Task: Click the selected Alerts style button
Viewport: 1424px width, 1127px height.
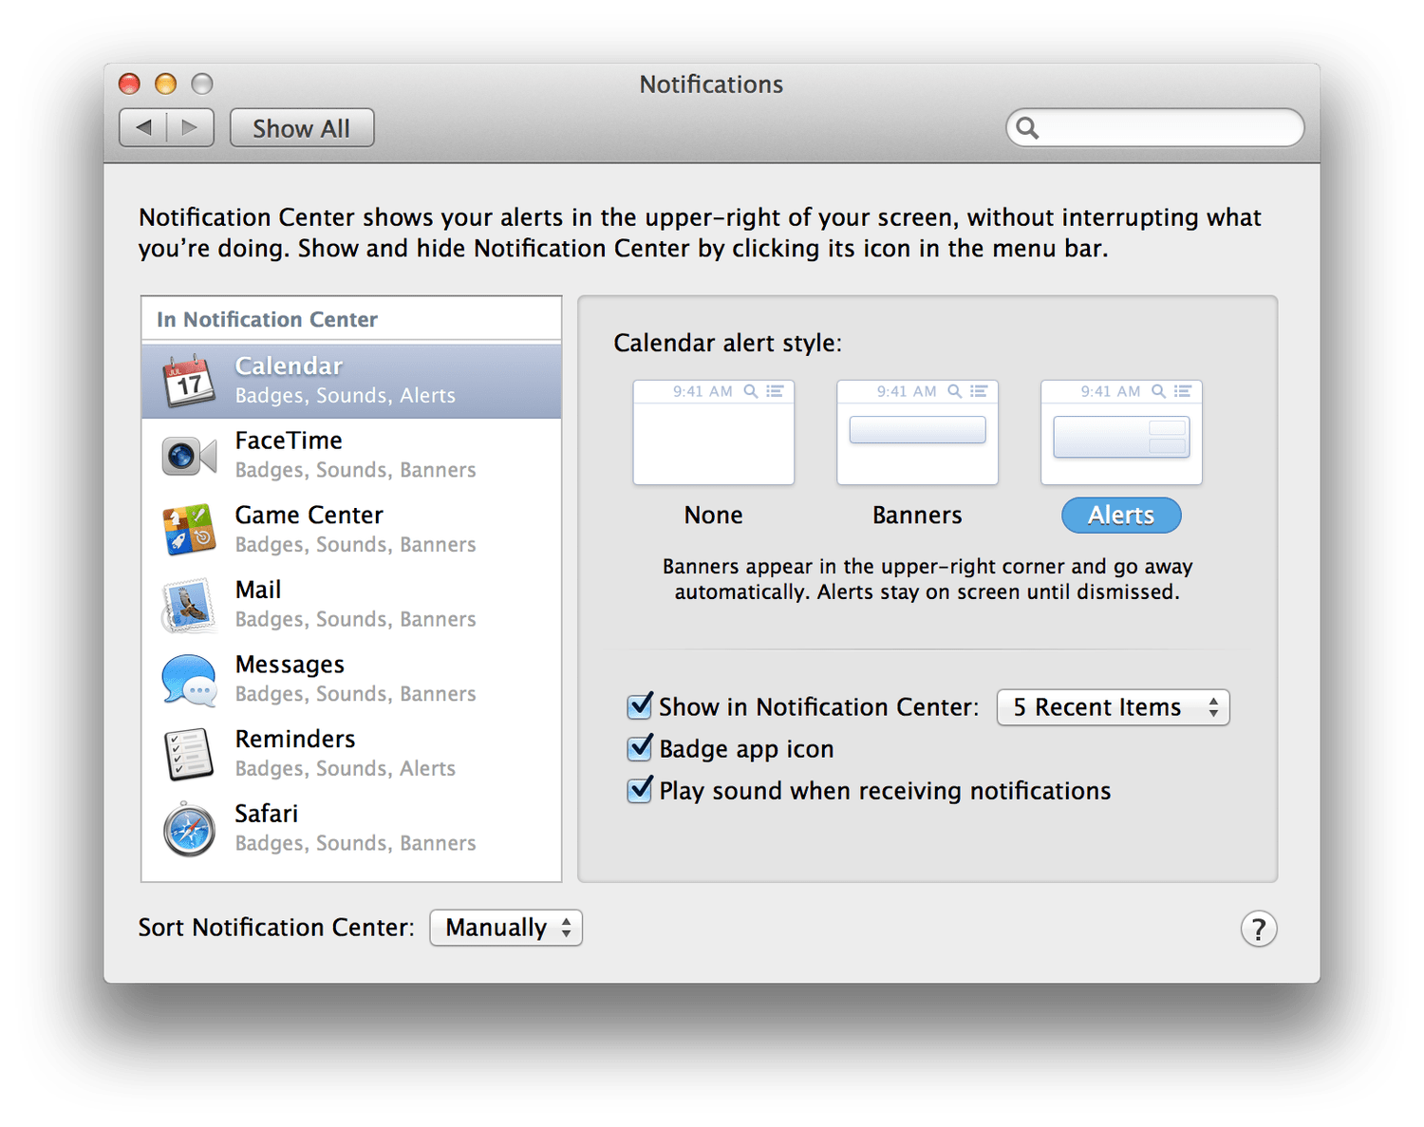Action: [x=1121, y=515]
